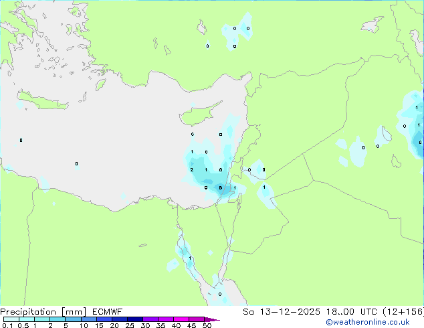Select the 30–35 mm purple legend swatch
The image size is (424, 328).
[150, 319]
